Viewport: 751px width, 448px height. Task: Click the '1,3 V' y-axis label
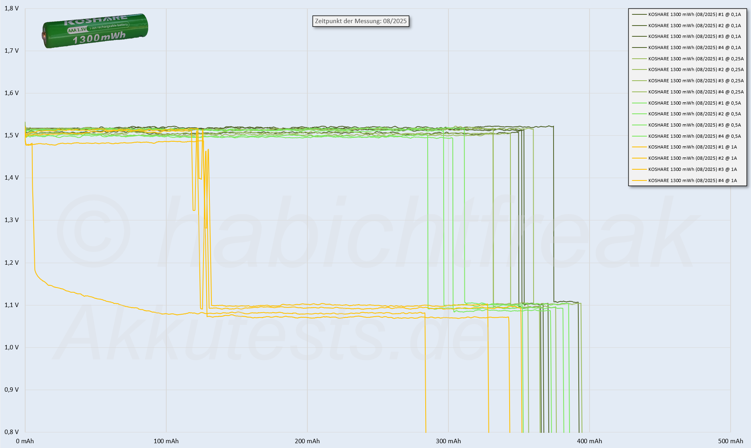pyautogui.click(x=12, y=220)
